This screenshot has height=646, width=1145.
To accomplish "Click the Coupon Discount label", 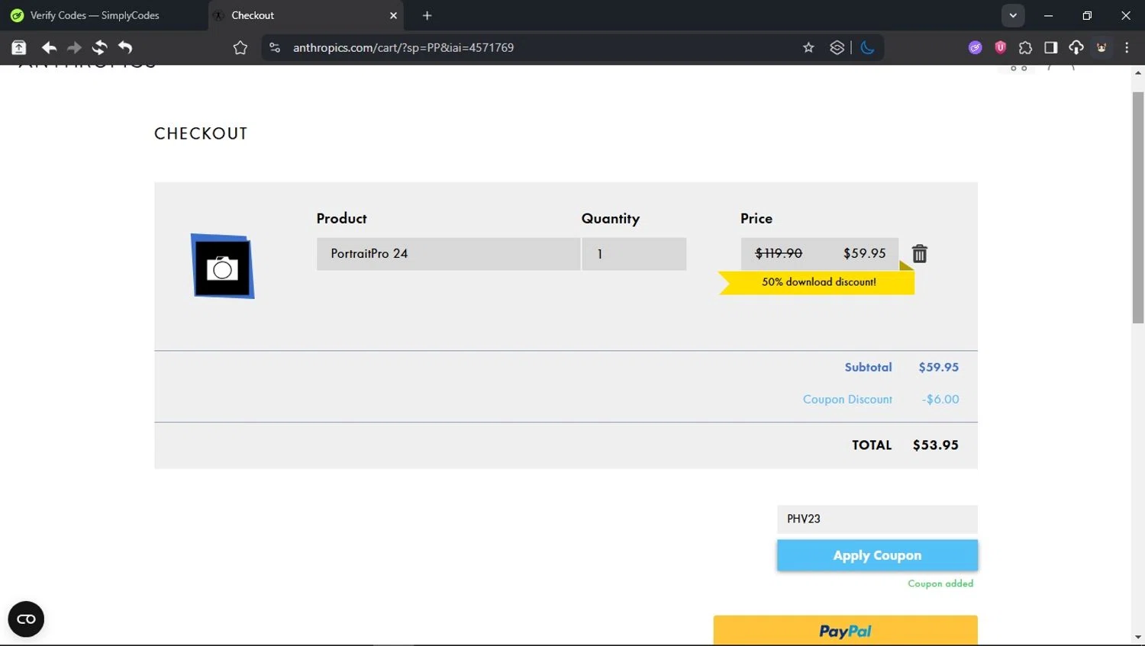I will point(847,399).
